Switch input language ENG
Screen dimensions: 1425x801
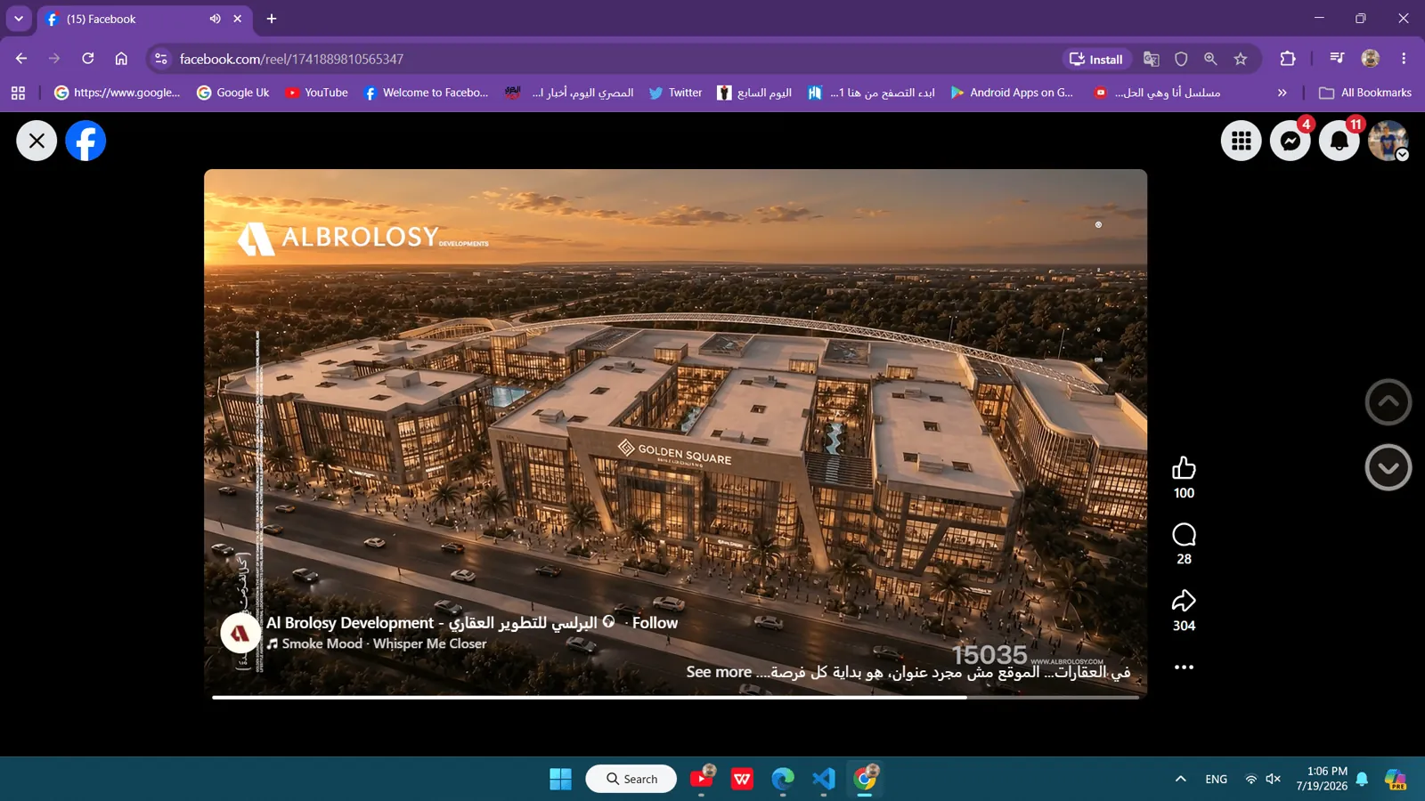click(1216, 779)
